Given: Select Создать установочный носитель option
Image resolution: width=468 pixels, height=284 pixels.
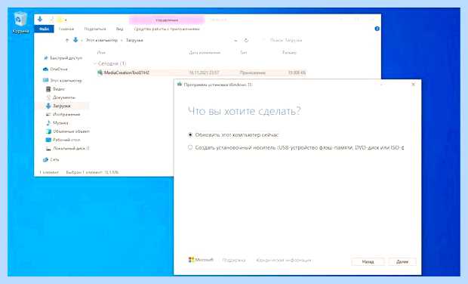Looking at the screenshot, I should 296,147.
